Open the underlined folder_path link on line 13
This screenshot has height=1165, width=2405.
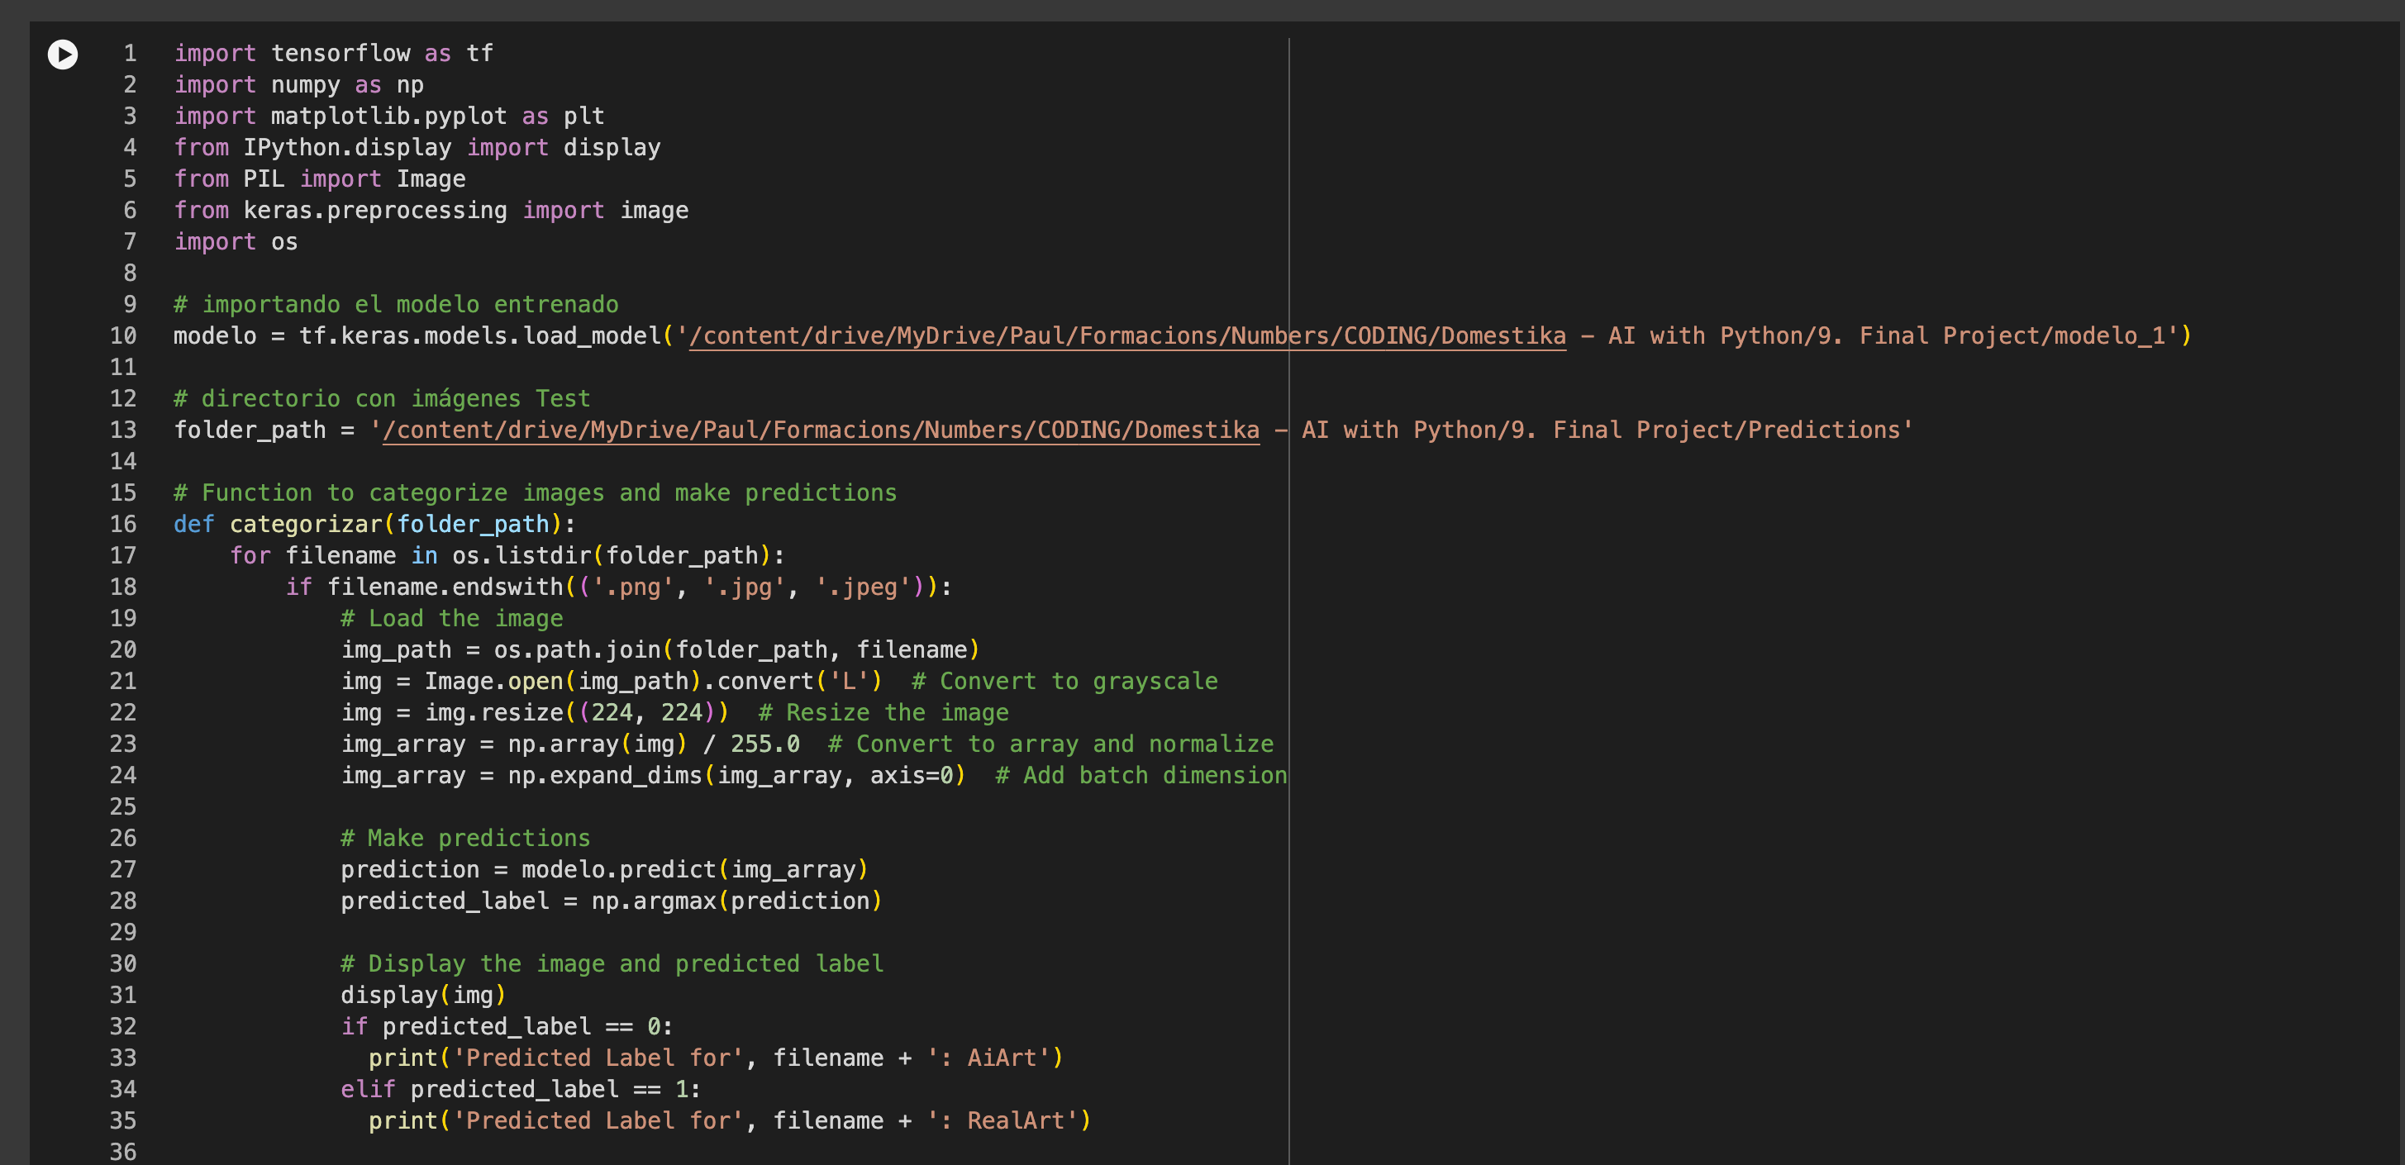(820, 430)
